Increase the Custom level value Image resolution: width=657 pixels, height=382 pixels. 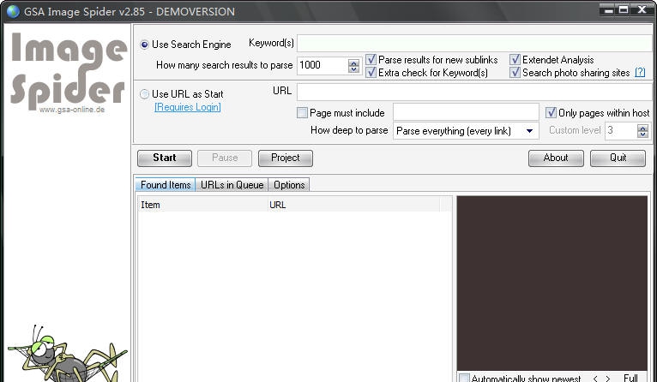coord(642,128)
